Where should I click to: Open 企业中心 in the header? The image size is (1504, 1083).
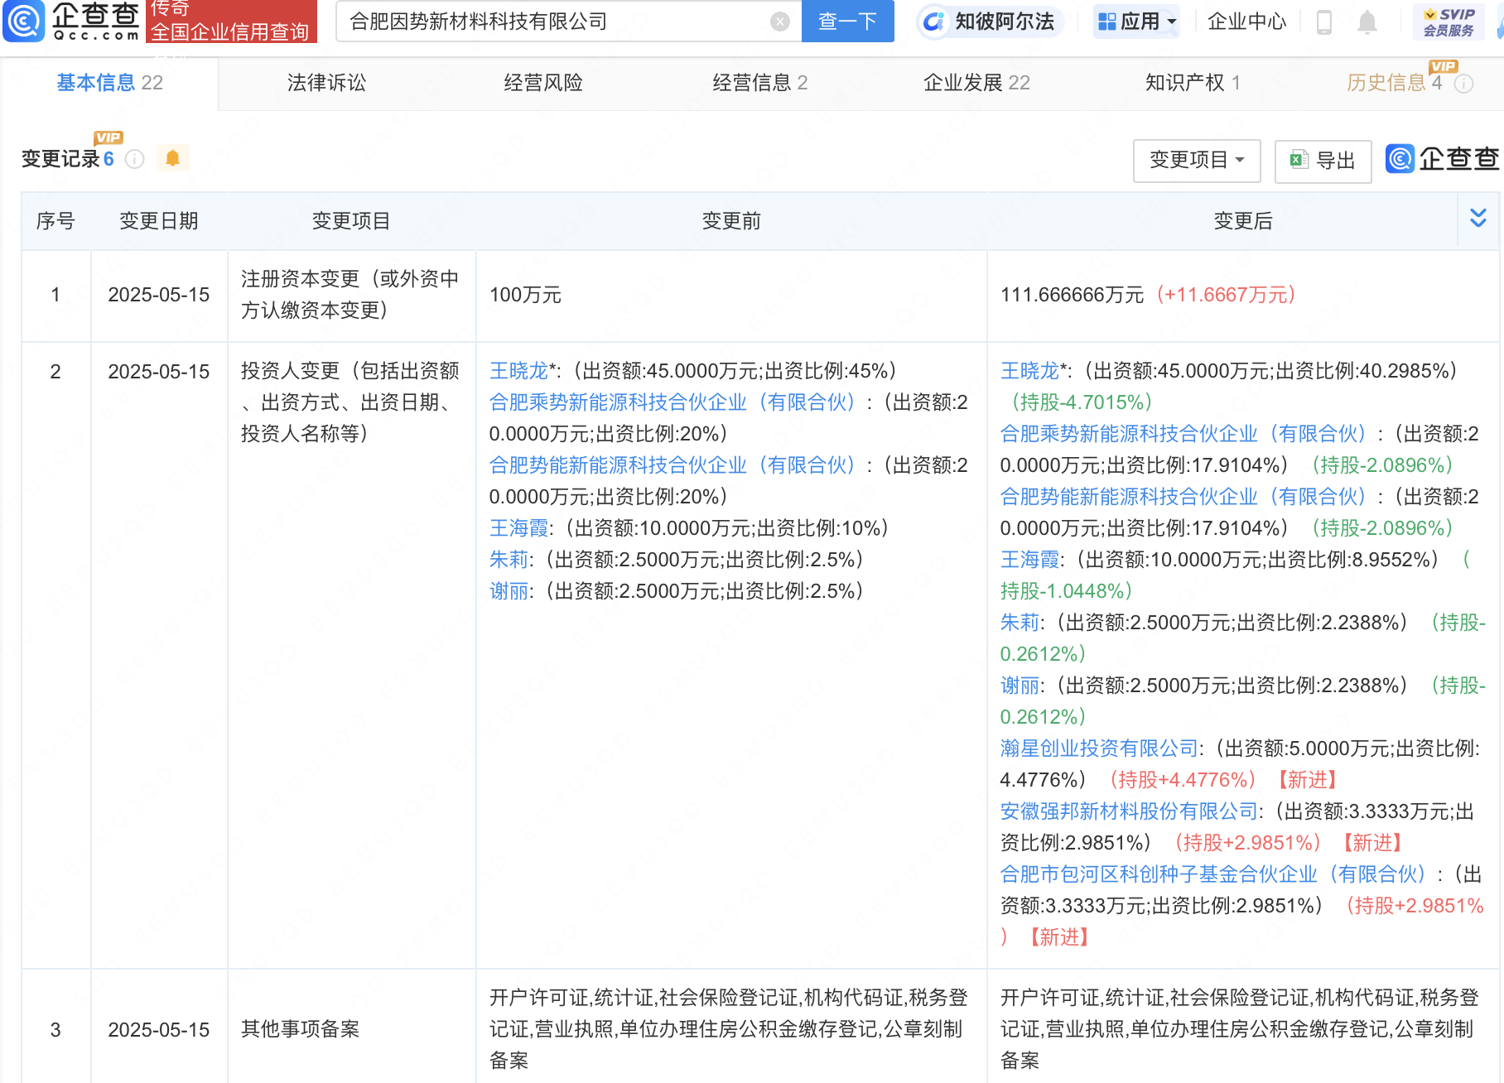click(x=1246, y=22)
